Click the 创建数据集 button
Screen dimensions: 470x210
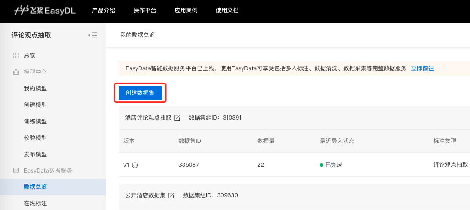tap(140, 93)
